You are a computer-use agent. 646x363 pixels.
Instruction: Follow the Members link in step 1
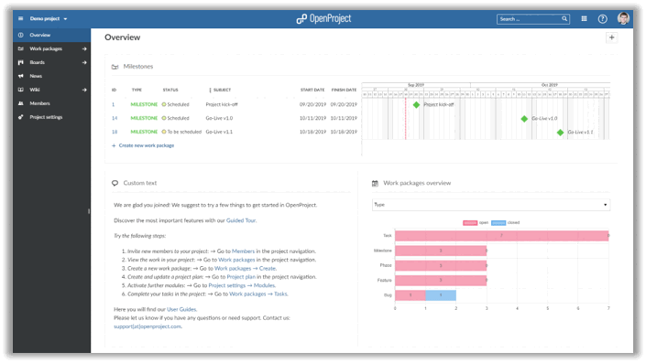point(243,251)
